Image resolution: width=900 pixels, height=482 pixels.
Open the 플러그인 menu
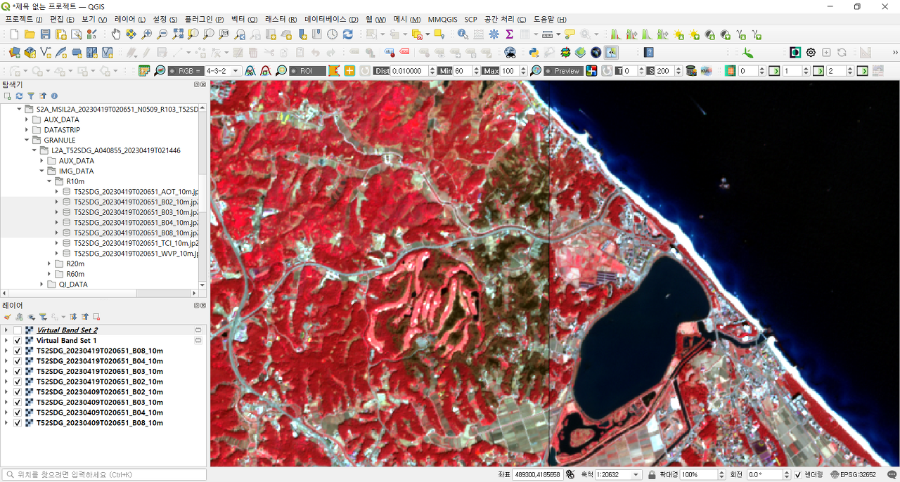pyautogui.click(x=204, y=19)
